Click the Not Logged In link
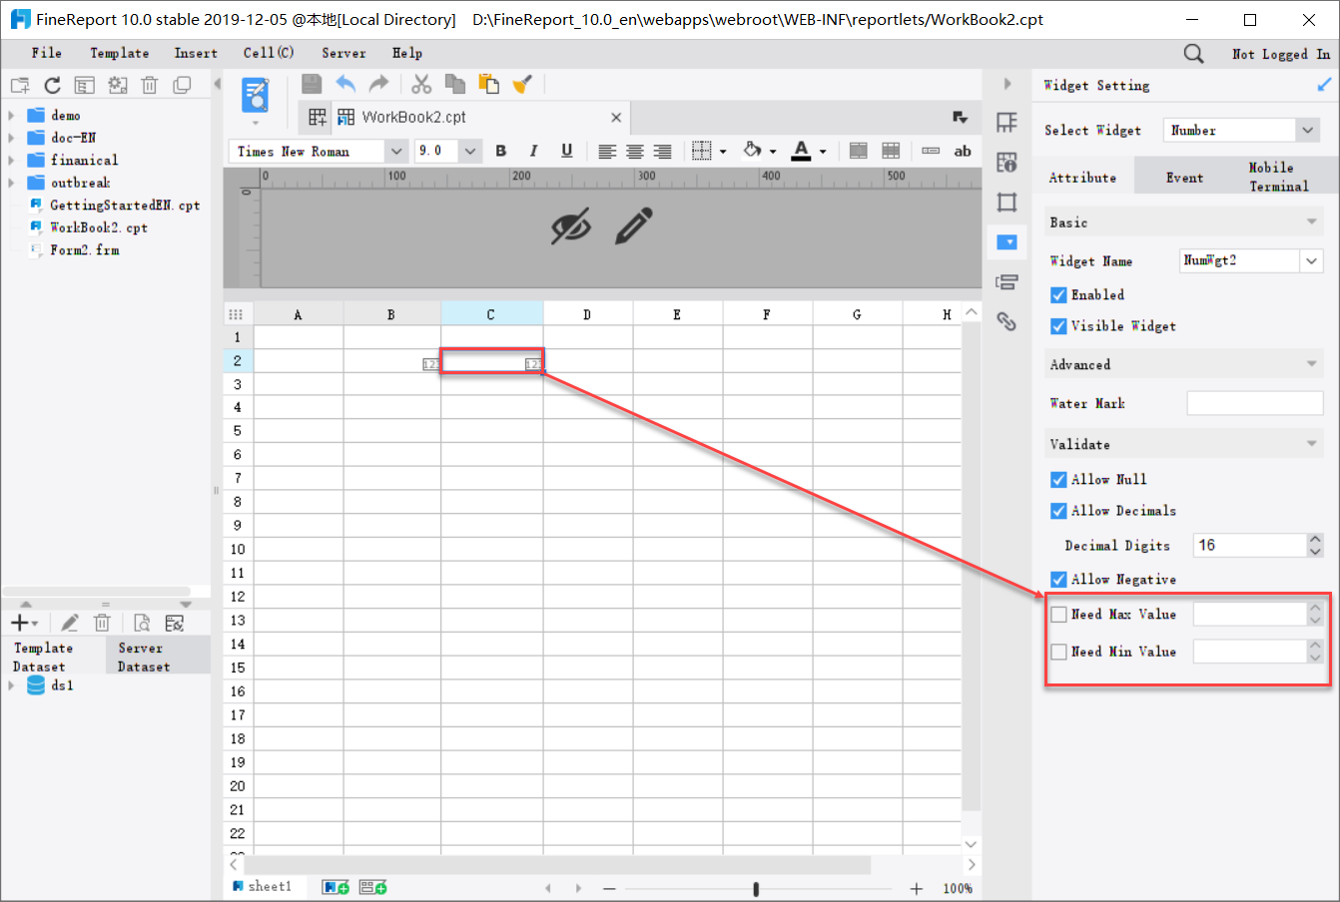The image size is (1340, 902). tap(1281, 53)
